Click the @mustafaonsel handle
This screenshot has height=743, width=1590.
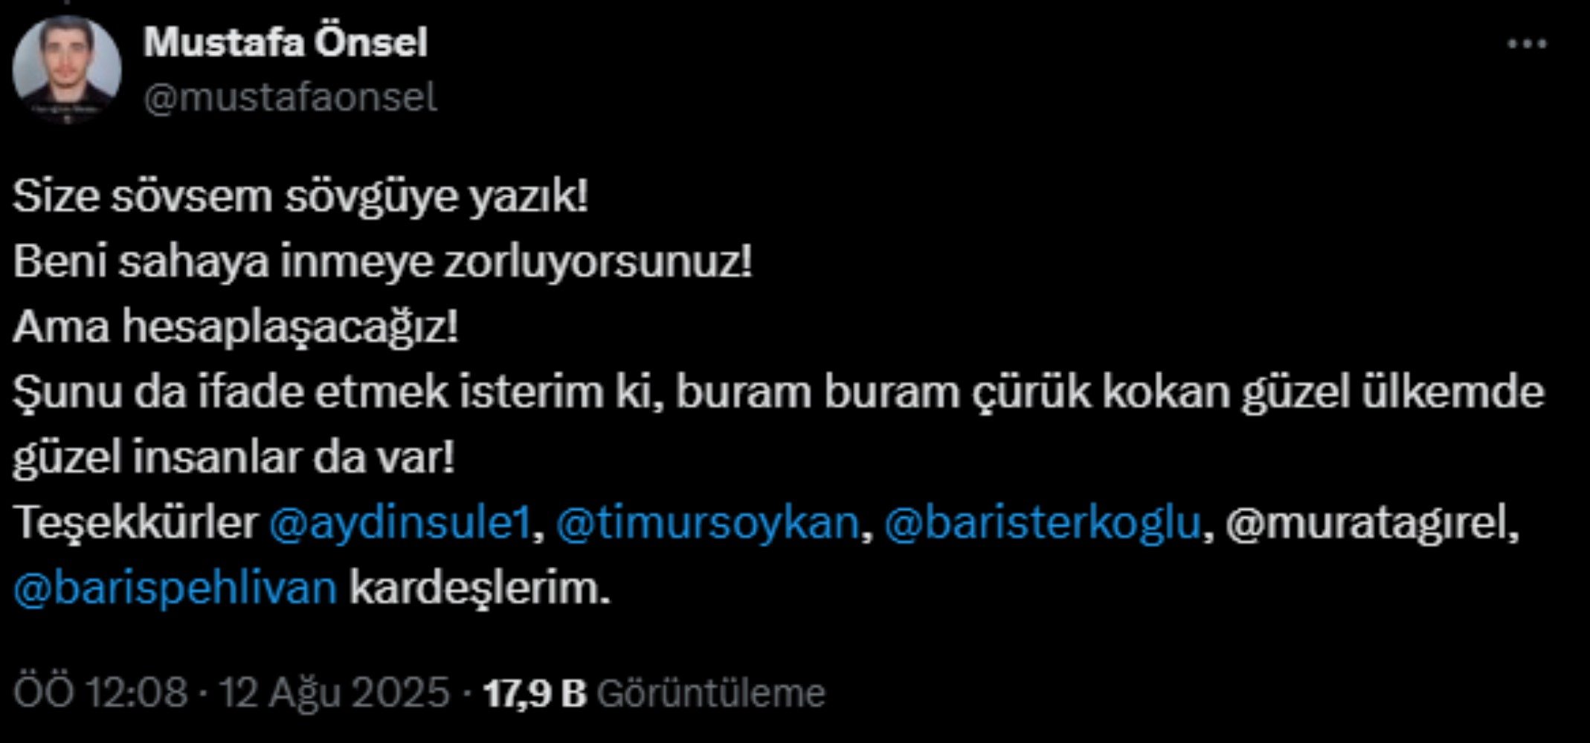[x=290, y=97]
